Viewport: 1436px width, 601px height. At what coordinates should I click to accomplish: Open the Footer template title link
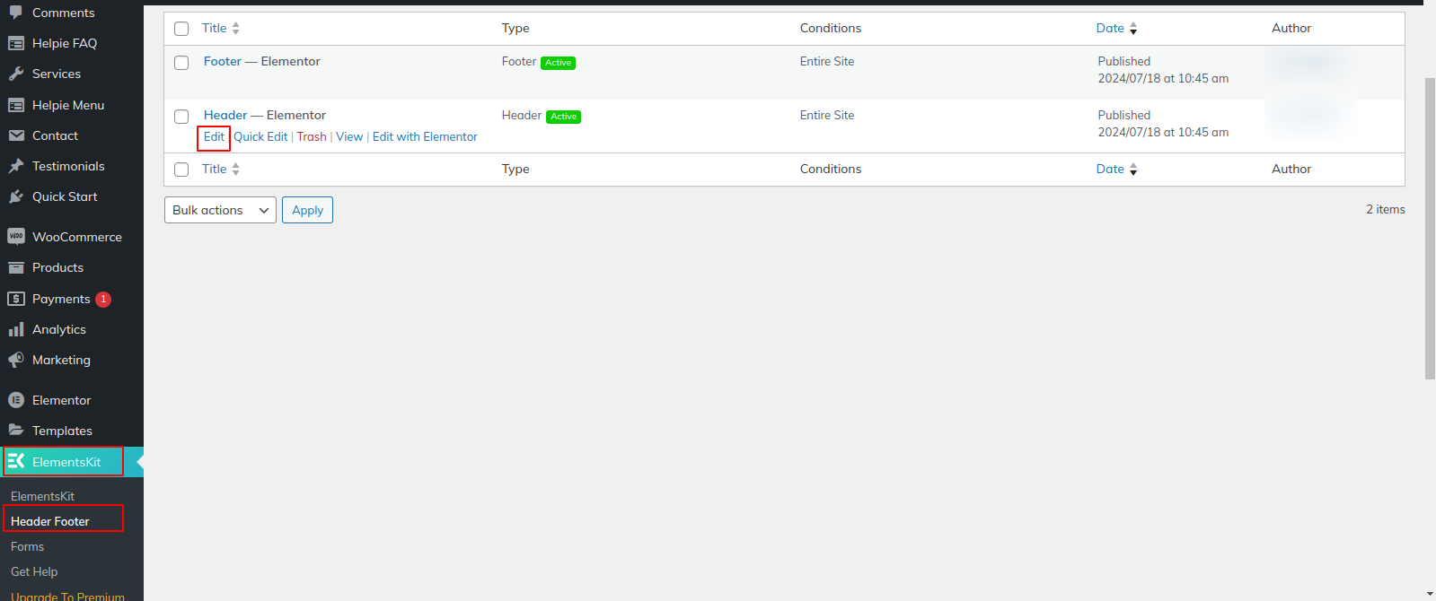[223, 61]
